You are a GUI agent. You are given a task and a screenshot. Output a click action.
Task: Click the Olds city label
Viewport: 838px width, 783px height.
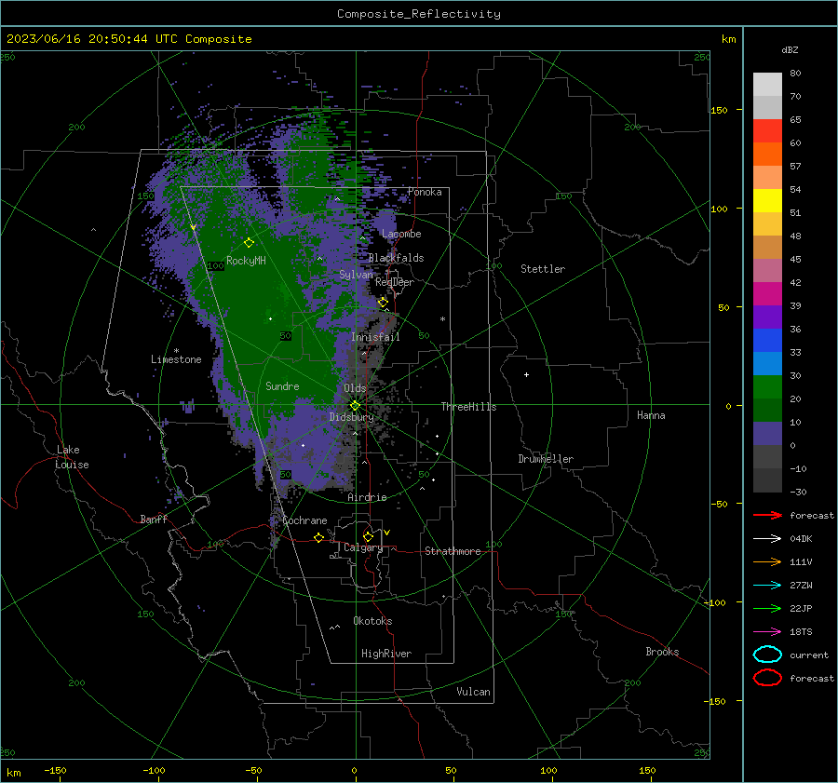coord(355,388)
